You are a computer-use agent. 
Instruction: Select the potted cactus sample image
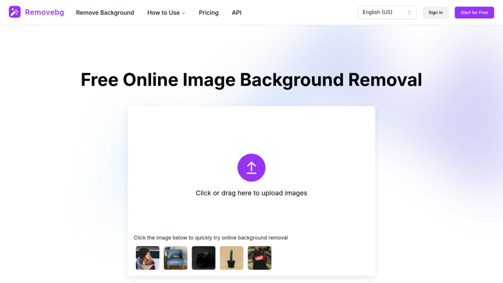(231, 257)
